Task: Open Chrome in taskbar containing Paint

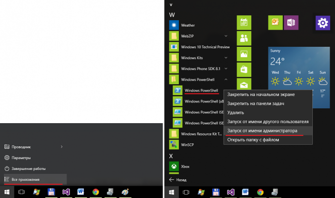Action: coord(96,192)
